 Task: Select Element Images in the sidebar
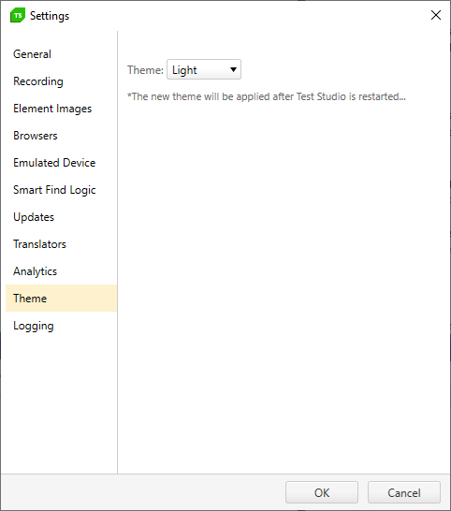coord(61,109)
